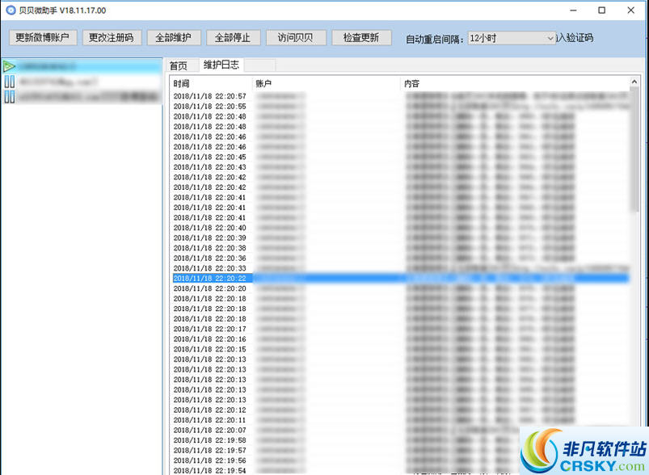Screen dimensions: 649x475
Task: Click the log list vertical scrollbar thumb
Action: [634, 149]
